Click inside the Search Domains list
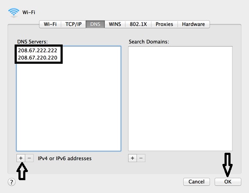249x193 pixels. [x=180, y=98]
